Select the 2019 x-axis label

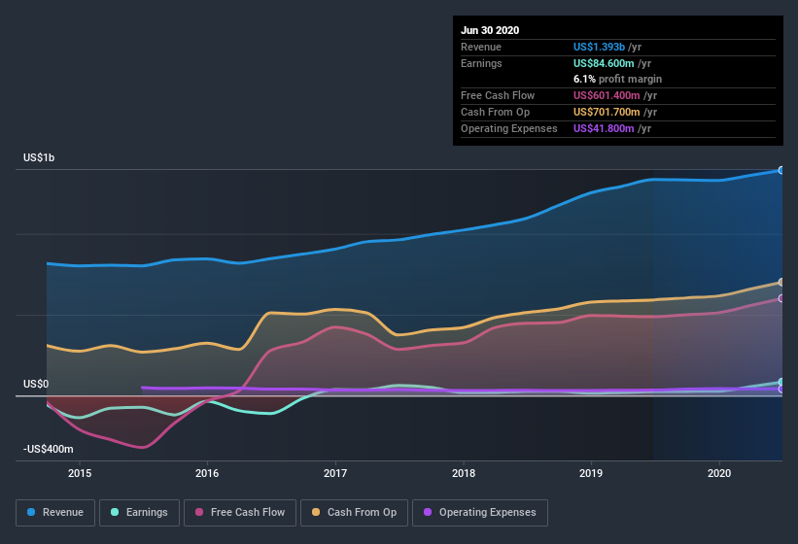tap(591, 473)
